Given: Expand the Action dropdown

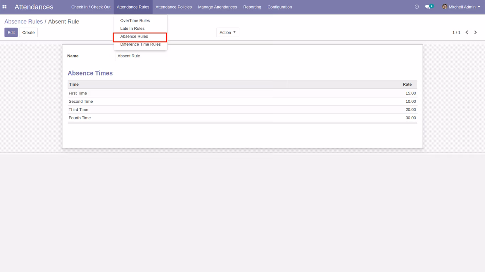Looking at the screenshot, I should 228,33.
